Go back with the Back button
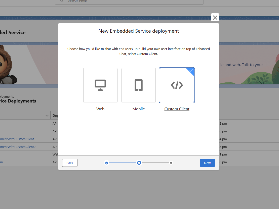Image resolution: width=279 pixels, height=209 pixels. (x=70, y=163)
